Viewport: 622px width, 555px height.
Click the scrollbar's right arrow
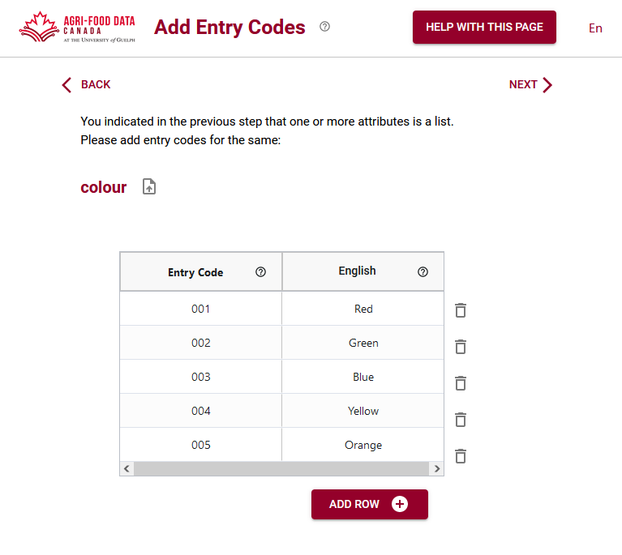click(x=437, y=468)
